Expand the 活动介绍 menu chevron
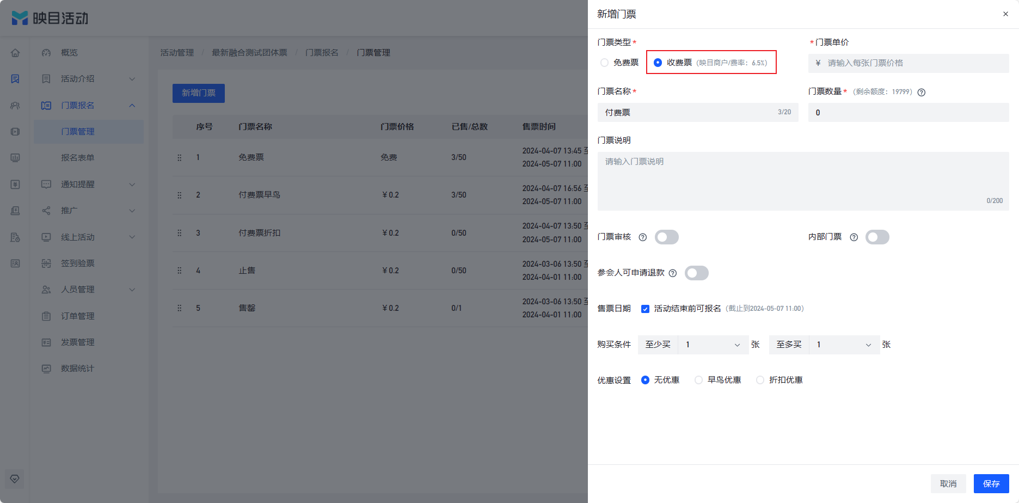The image size is (1019, 503). 132,79
